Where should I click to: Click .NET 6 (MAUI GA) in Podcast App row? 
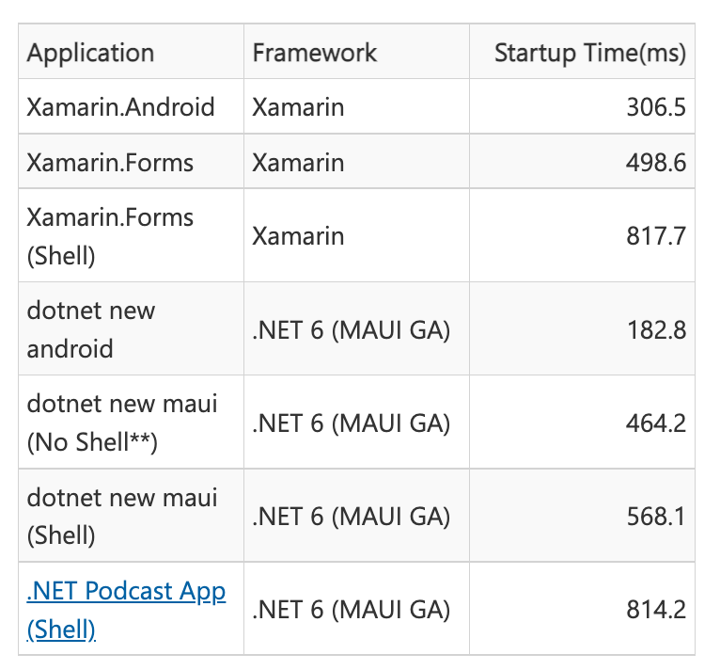[x=352, y=610]
